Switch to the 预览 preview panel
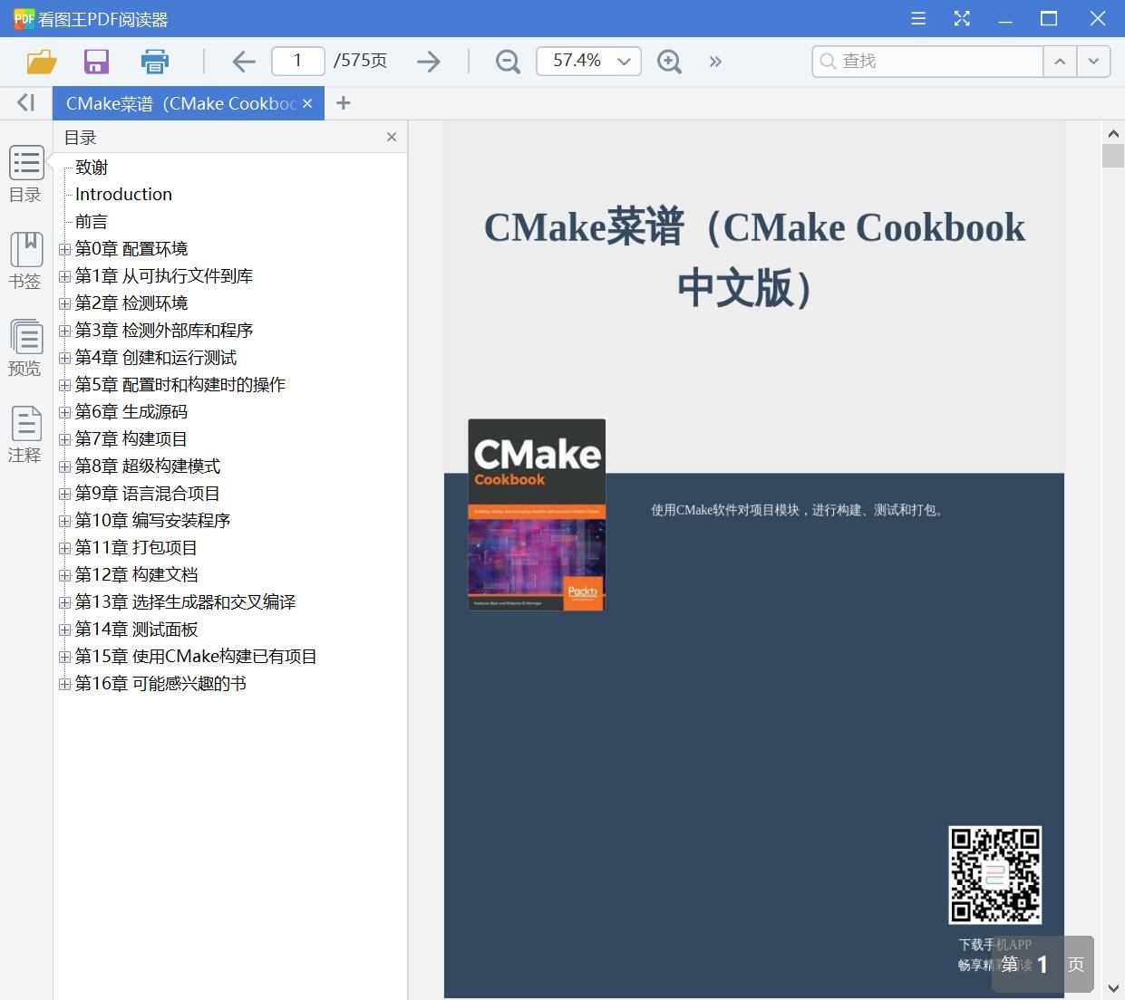The height and width of the screenshot is (1000, 1125). pyautogui.click(x=24, y=344)
